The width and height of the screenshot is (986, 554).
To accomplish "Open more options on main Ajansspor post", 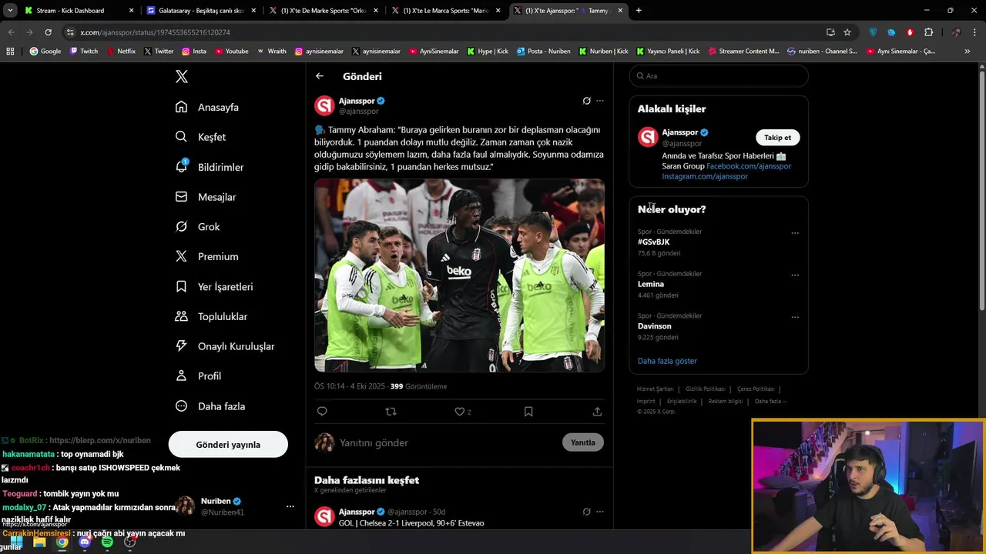I will 600,101.
